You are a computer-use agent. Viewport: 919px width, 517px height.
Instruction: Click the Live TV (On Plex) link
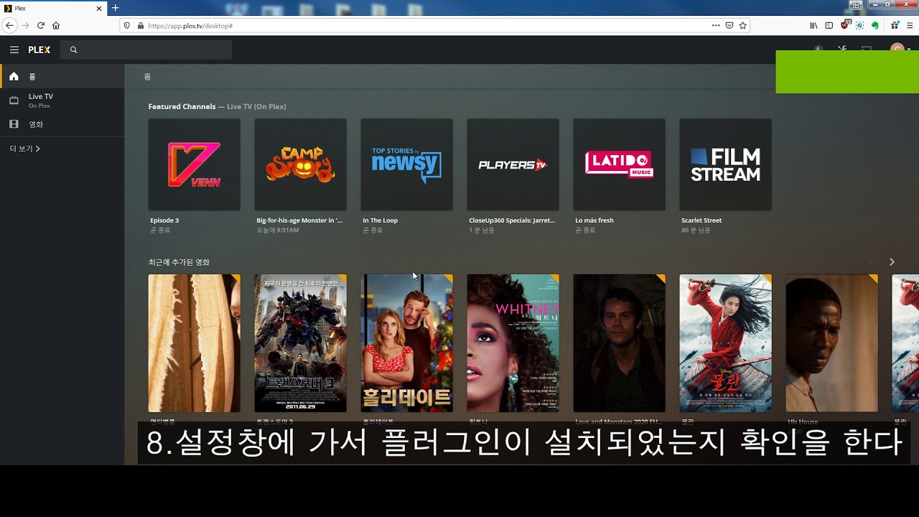pyautogui.click(x=256, y=106)
